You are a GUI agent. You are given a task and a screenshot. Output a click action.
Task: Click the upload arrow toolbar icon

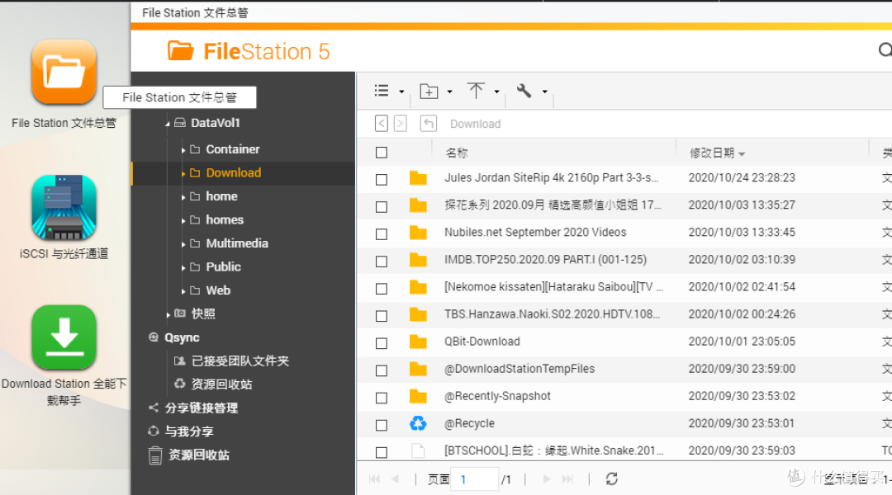pos(476,91)
